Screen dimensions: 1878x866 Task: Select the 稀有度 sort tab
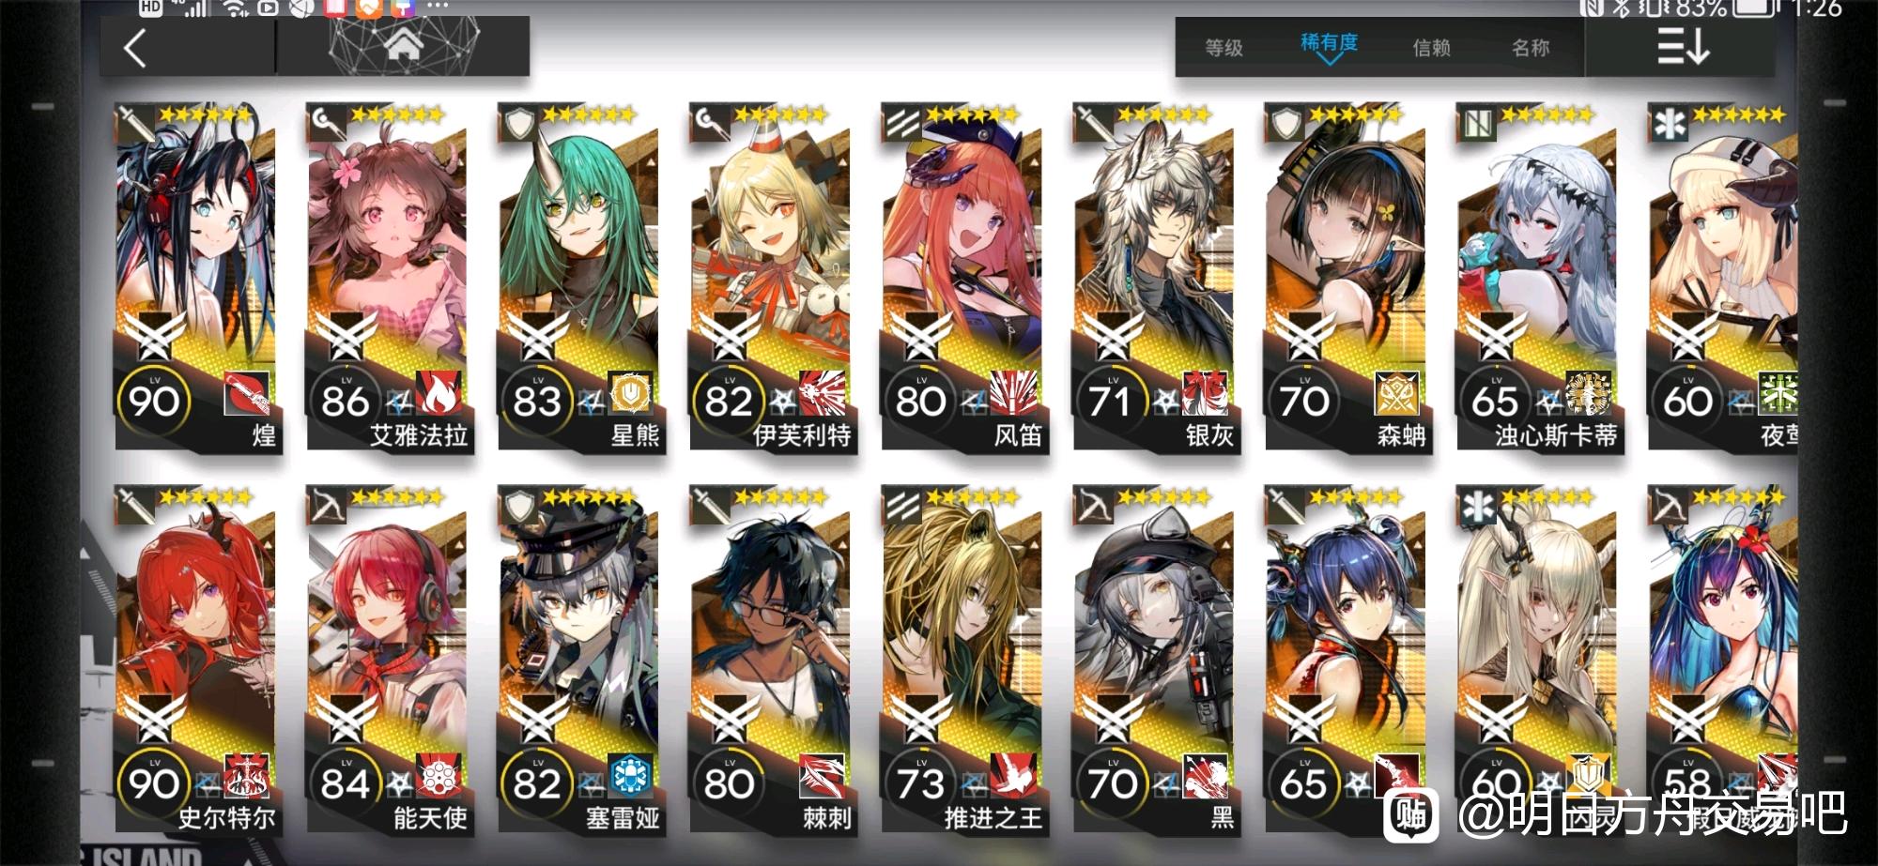coord(1329,43)
